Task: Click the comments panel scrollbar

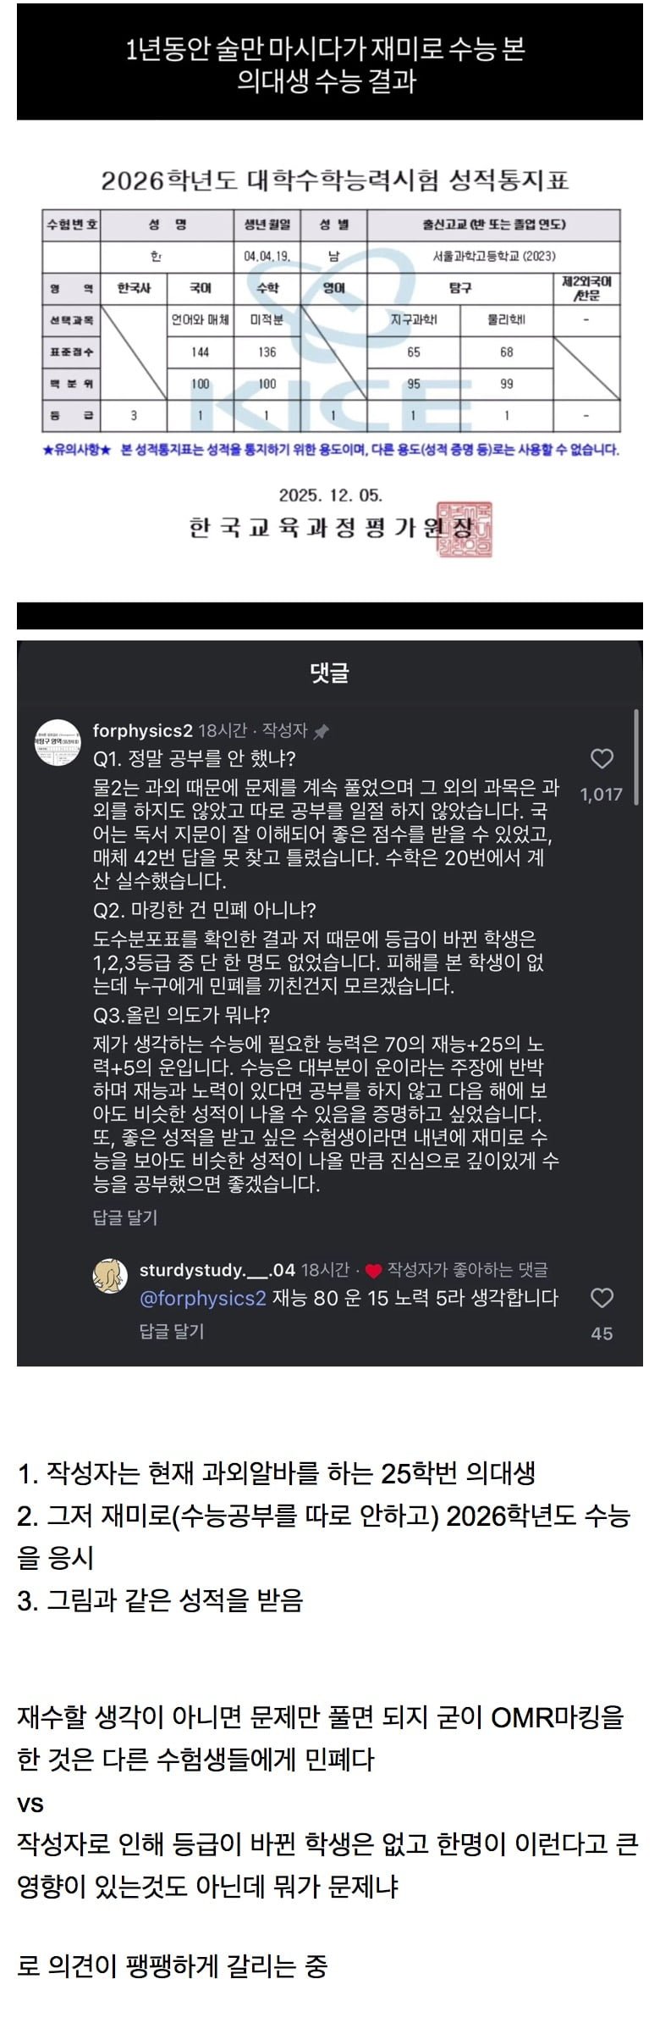Action: coord(635,758)
